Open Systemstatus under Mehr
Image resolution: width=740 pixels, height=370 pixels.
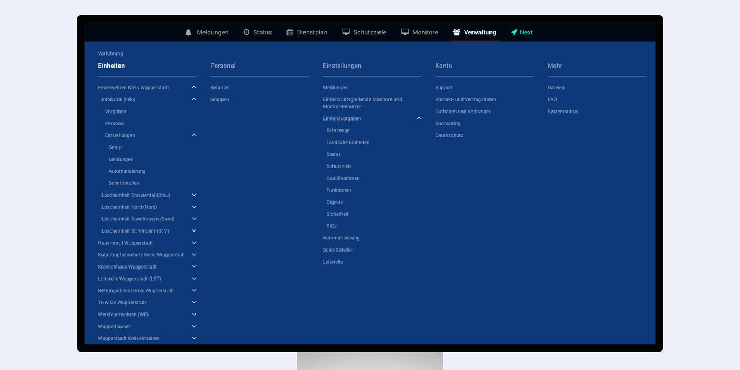[563, 112]
